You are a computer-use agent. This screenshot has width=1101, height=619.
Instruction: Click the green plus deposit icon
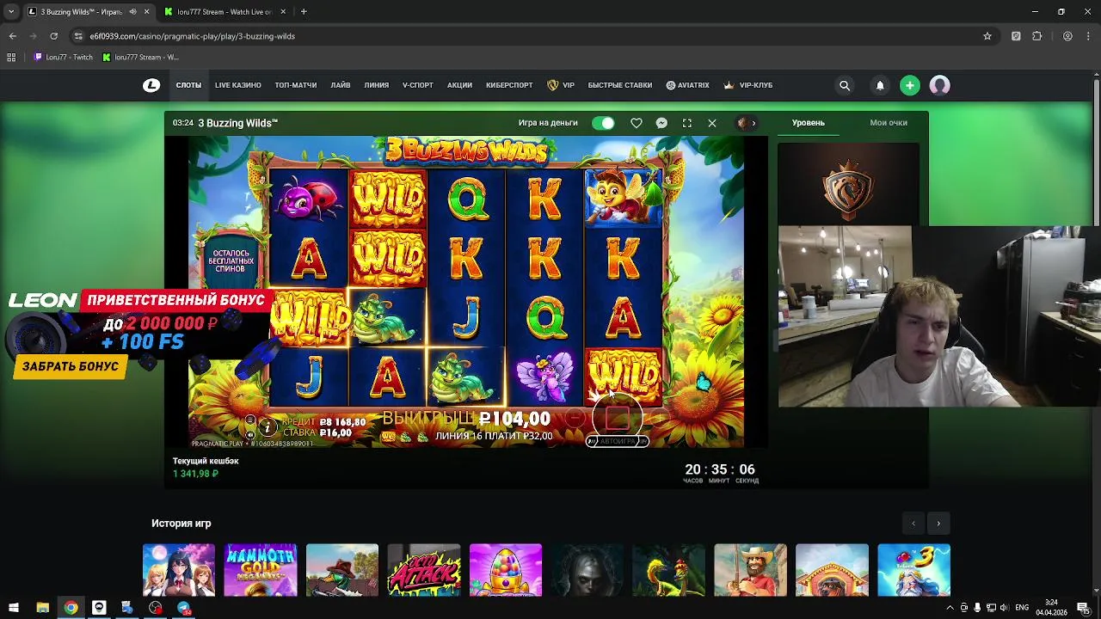[x=909, y=85]
